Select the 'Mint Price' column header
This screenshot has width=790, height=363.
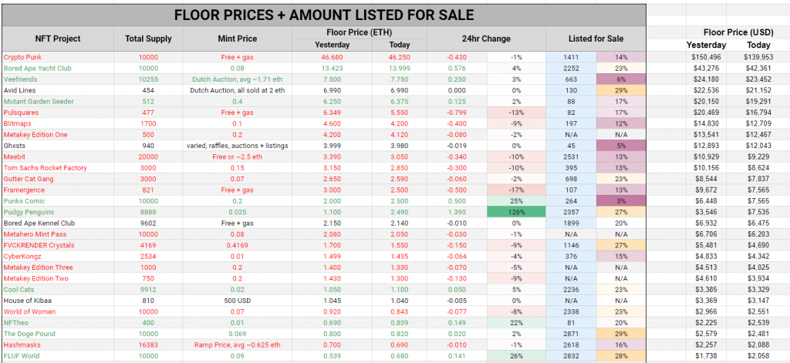click(x=238, y=39)
